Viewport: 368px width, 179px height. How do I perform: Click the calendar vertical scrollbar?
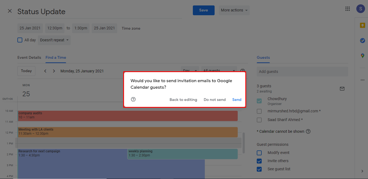[244, 143]
